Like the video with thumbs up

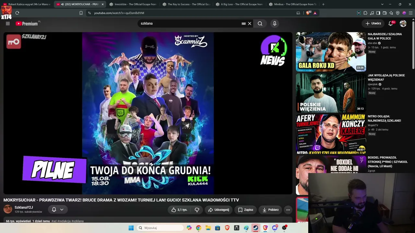point(179,210)
